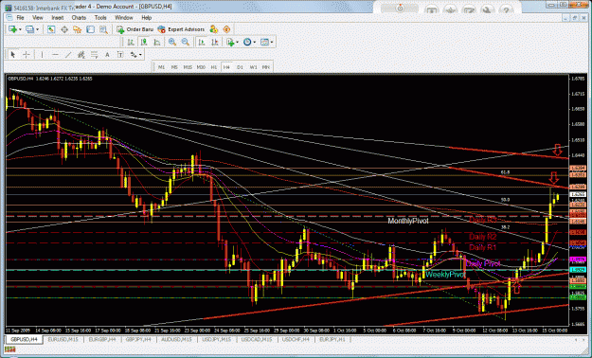Open the Navigator panel icon
Image resolution: width=592 pixels, height=358 pixels.
[x=78, y=29]
